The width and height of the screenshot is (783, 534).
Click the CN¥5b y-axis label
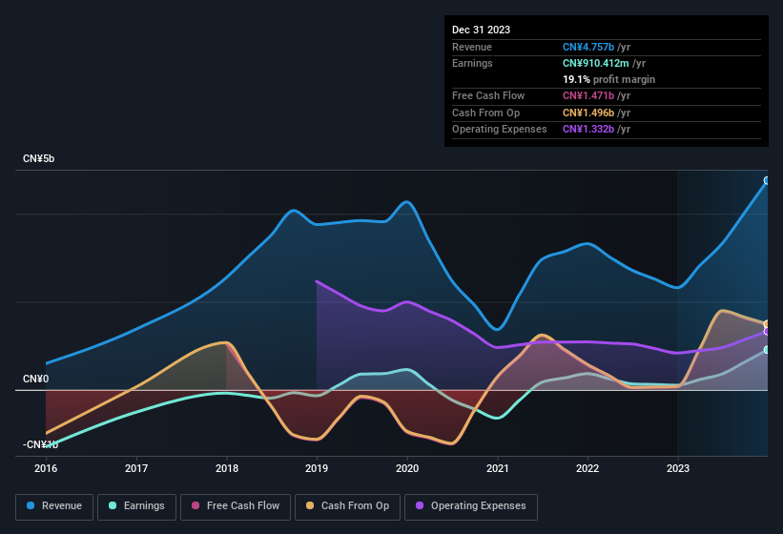[x=39, y=158]
